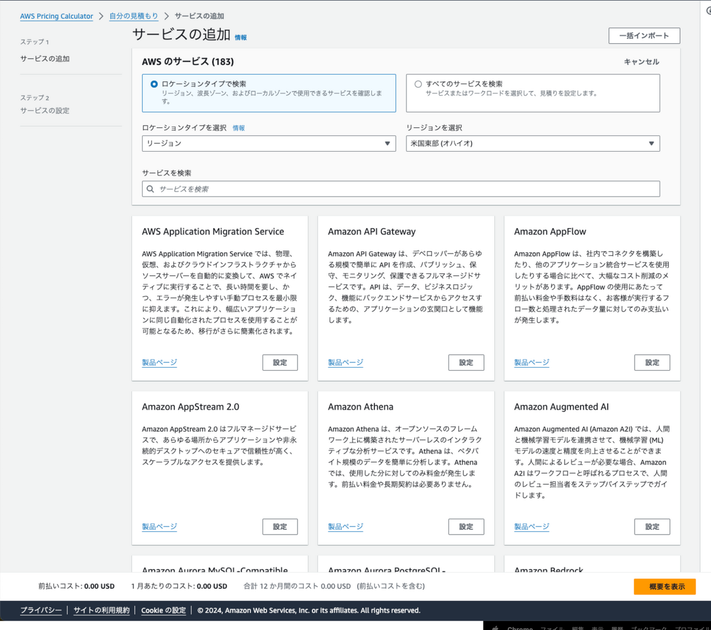This screenshot has height=630, width=711.
Task: Open the Cookie の設定 footer link
Action: 164,610
